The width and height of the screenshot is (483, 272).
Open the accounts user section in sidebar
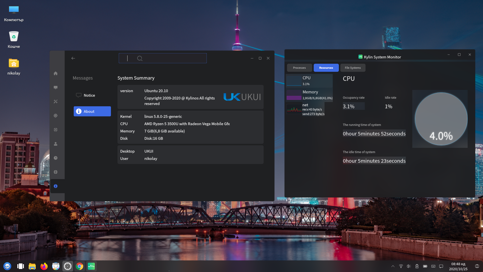click(x=56, y=144)
